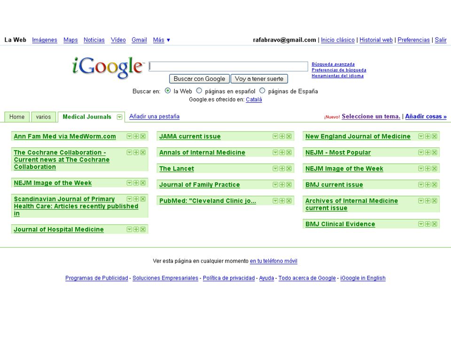The width and height of the screenshot is (451, 338).
Task: Expand BMJ current issue gadget plus icon
Action: 428,184
